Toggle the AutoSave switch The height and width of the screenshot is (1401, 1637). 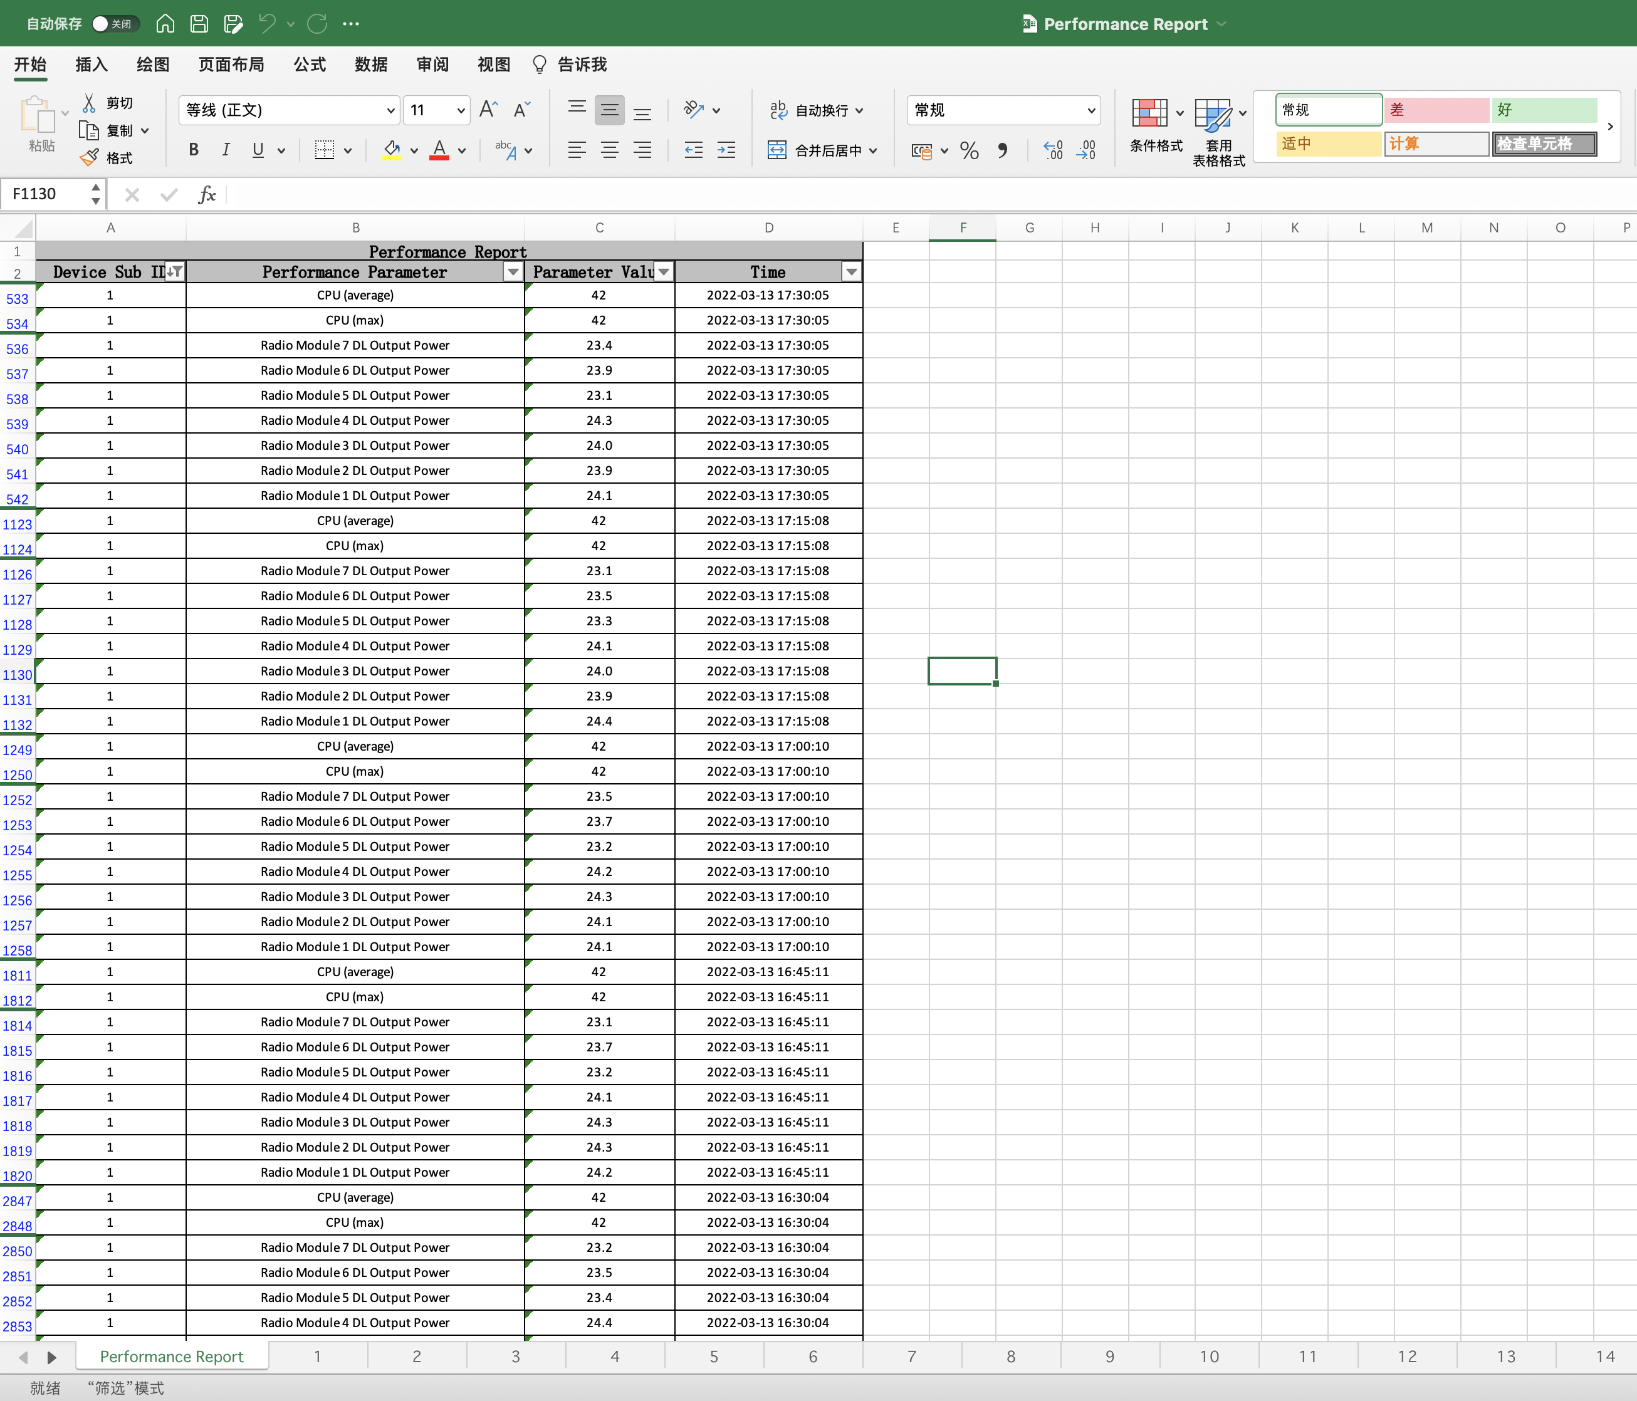point(115,24)
